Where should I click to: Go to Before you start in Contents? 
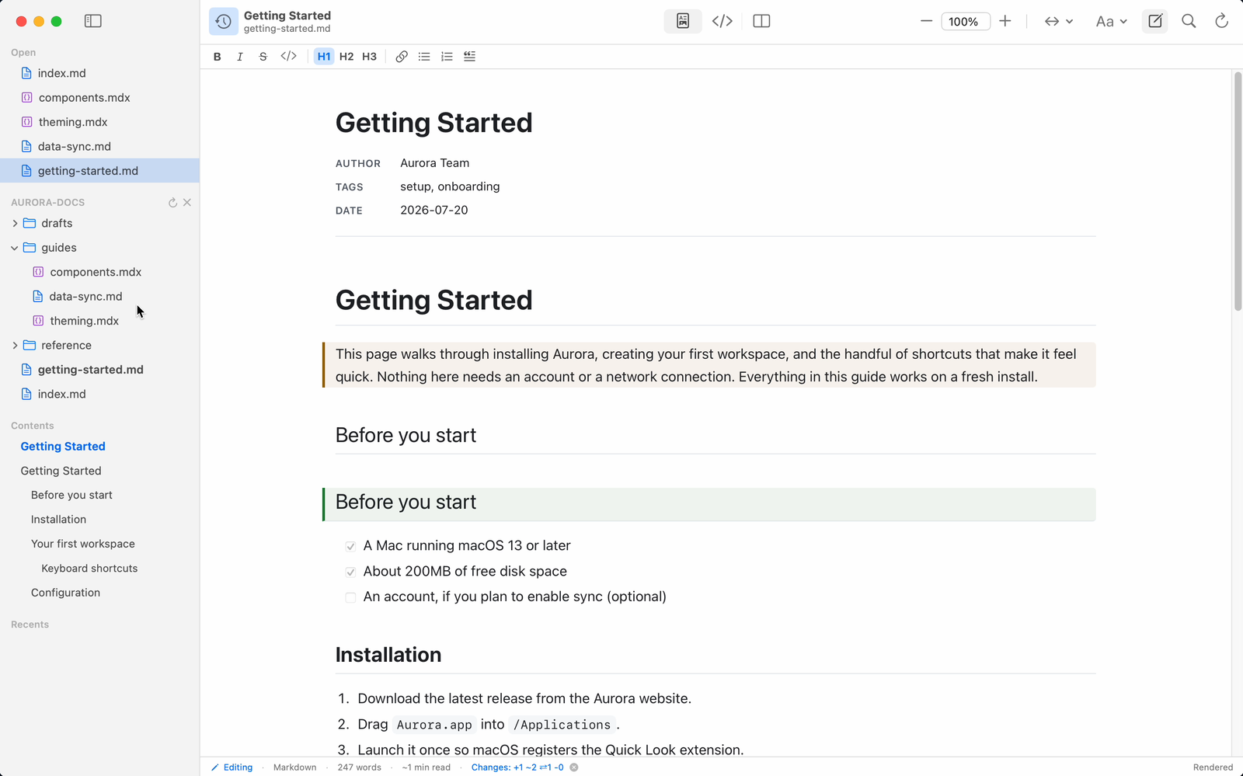pos(71,495)
